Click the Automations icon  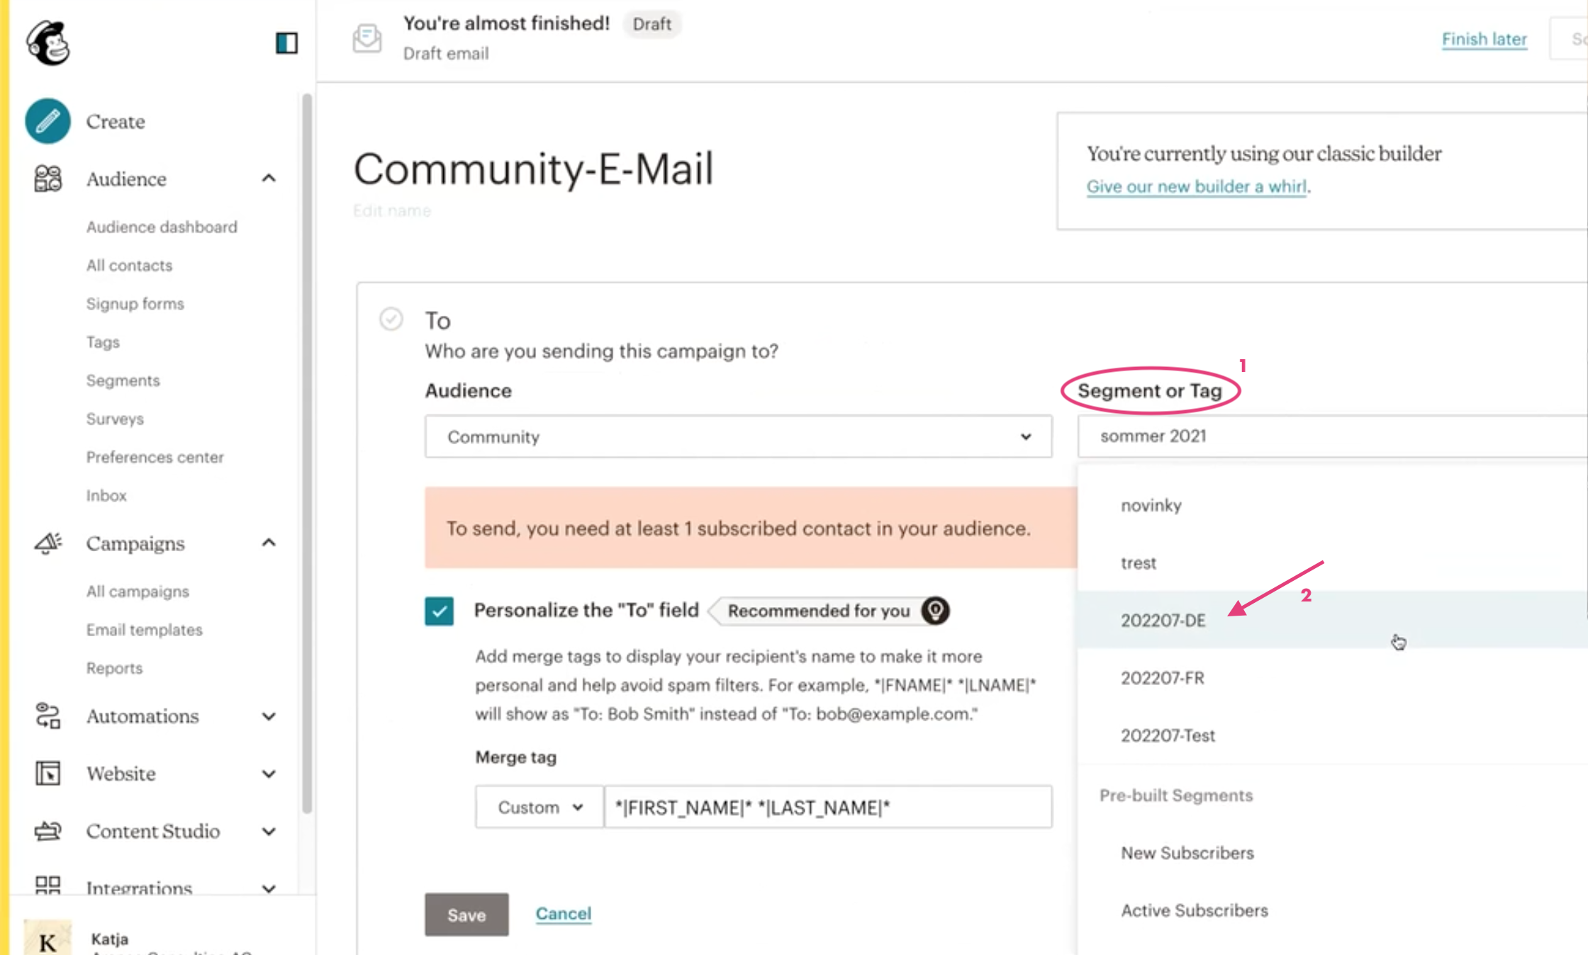pos(47,716)
